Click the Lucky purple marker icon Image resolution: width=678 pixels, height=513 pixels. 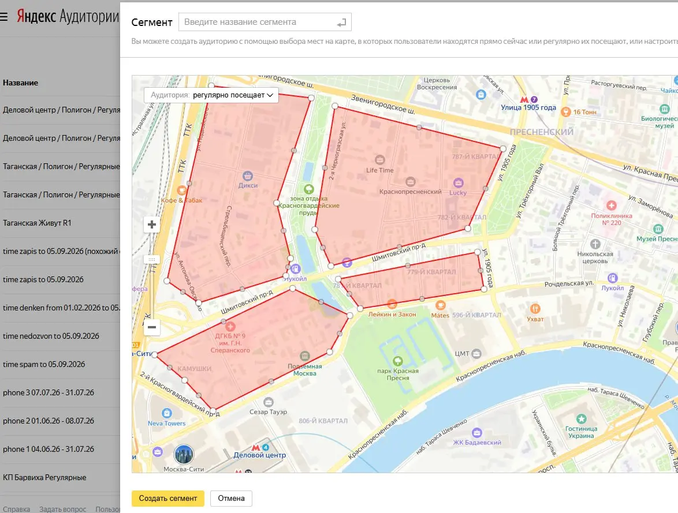point(459,183)
